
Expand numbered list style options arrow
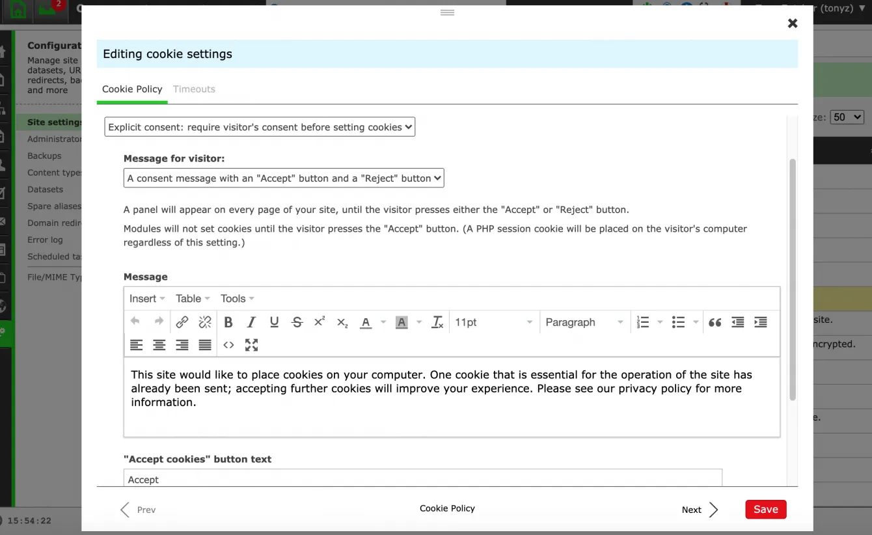pos(660,322)
